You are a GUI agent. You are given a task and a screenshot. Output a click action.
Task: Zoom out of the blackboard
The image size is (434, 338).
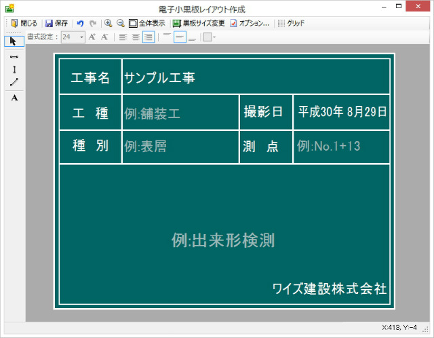coord(121,23)
